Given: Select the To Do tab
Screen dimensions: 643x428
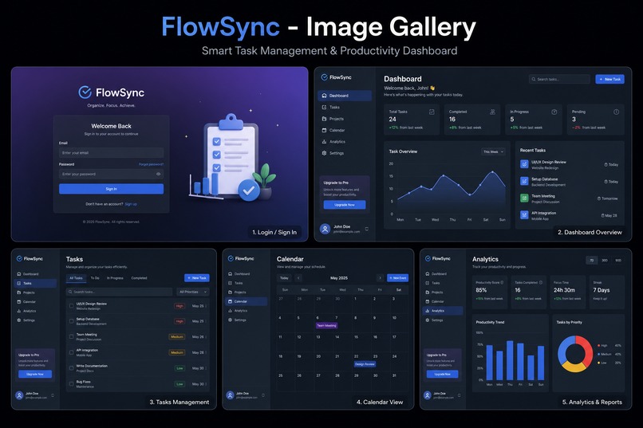Looking at the screenshot, I should [95, 278].
